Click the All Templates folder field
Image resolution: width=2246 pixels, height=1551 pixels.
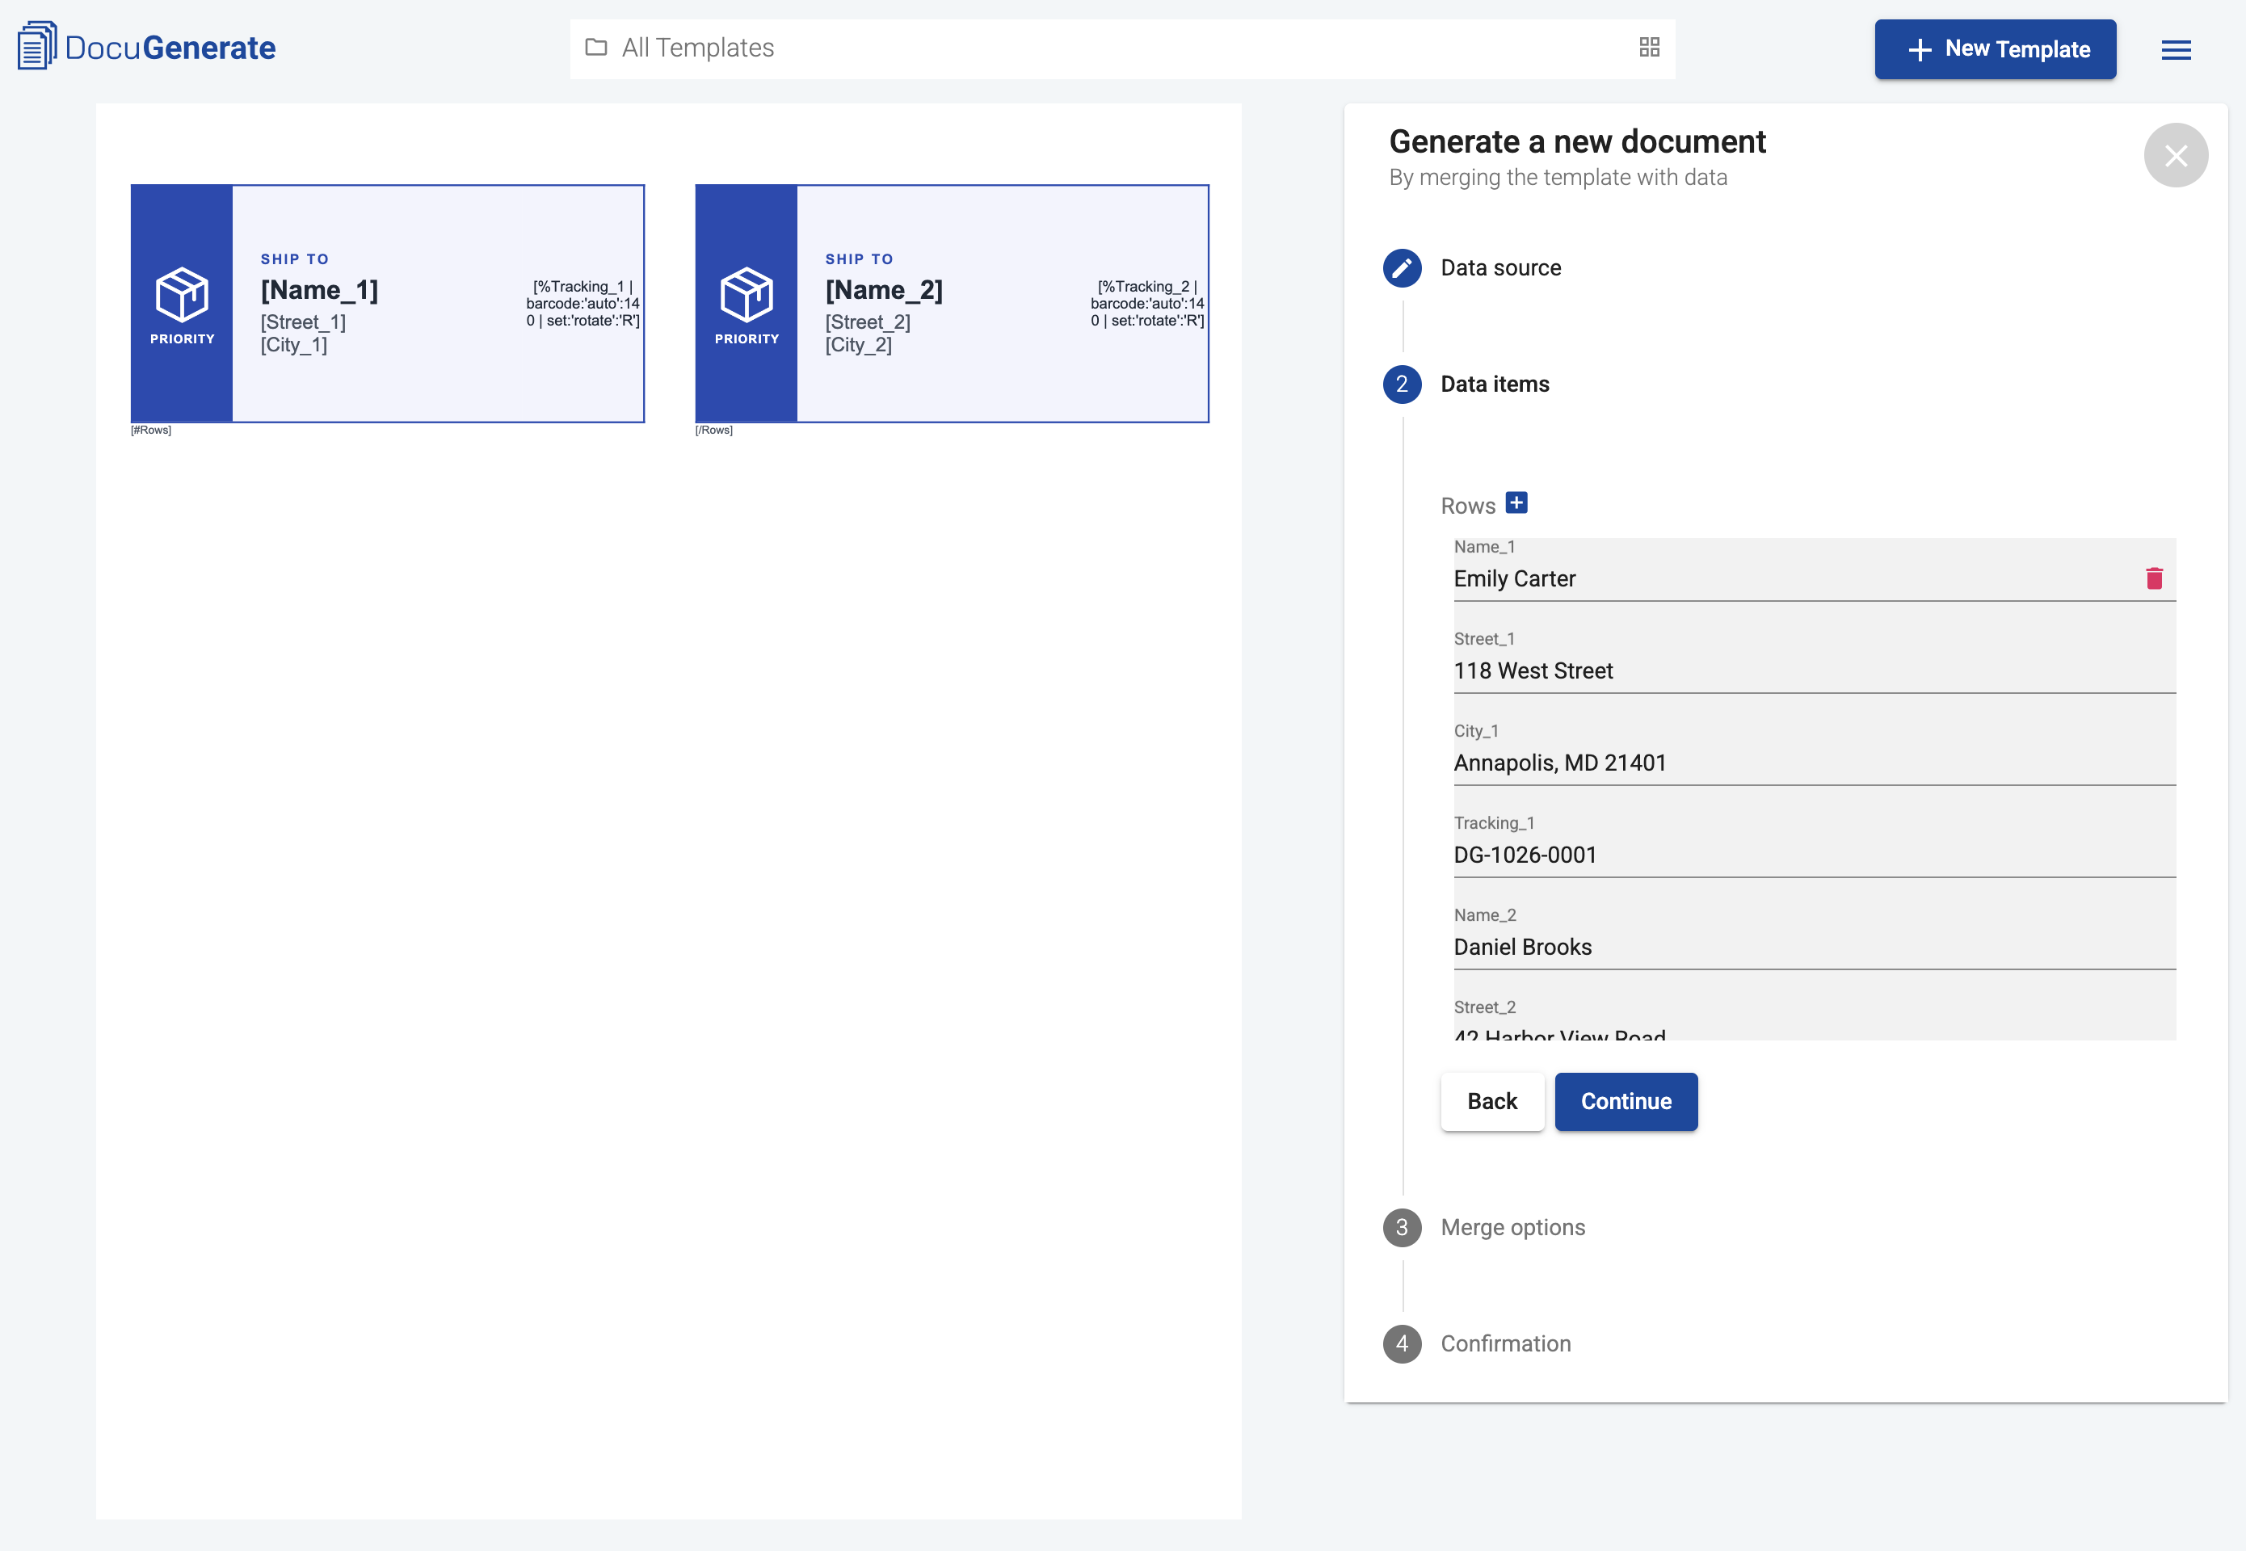[1122, 48]
